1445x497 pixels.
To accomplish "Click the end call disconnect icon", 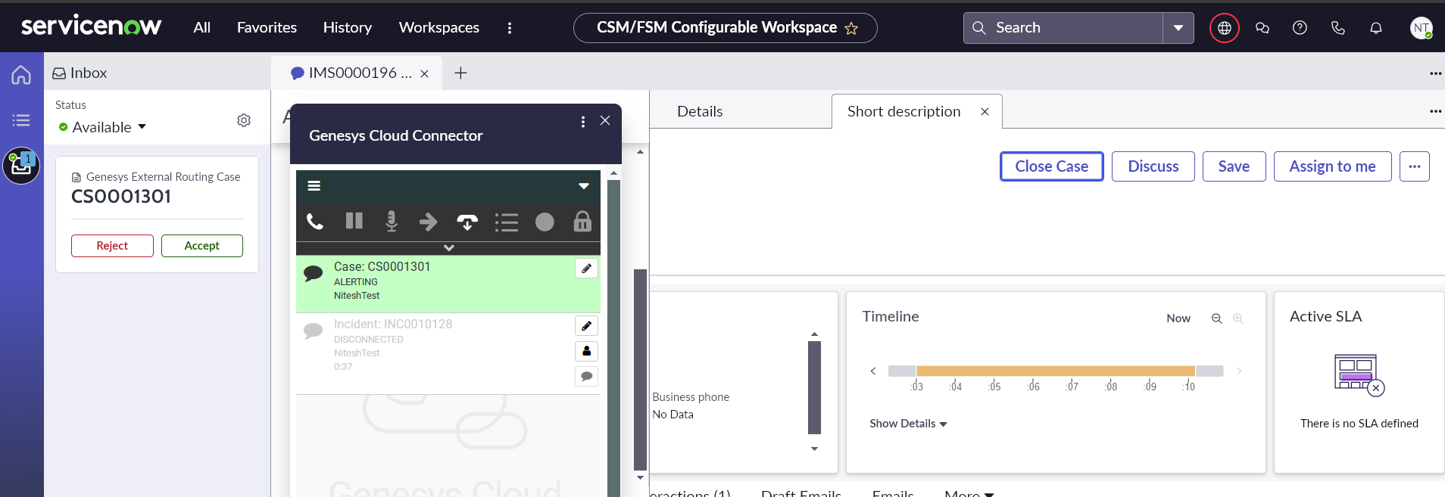I will pos(467,222).
